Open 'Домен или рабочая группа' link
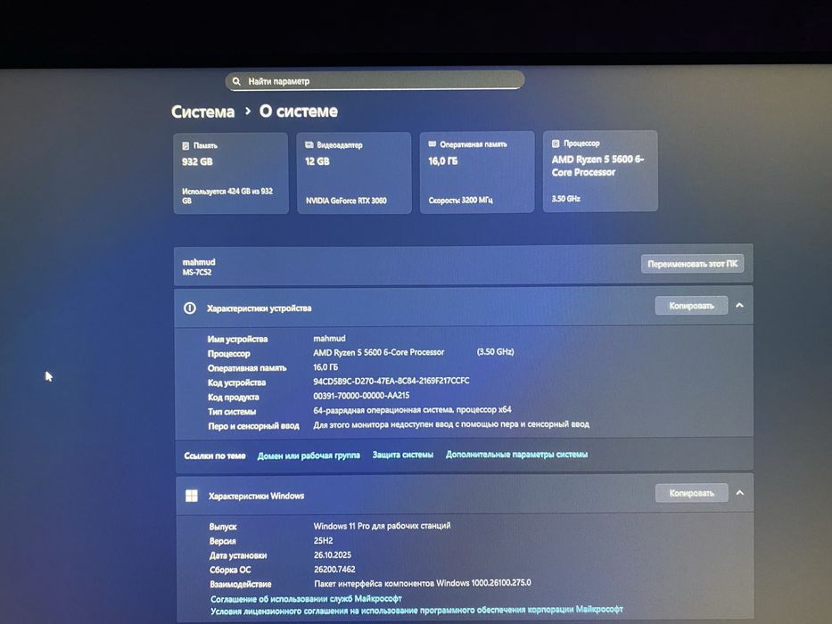The image size is (832, 624). [309, 456]
